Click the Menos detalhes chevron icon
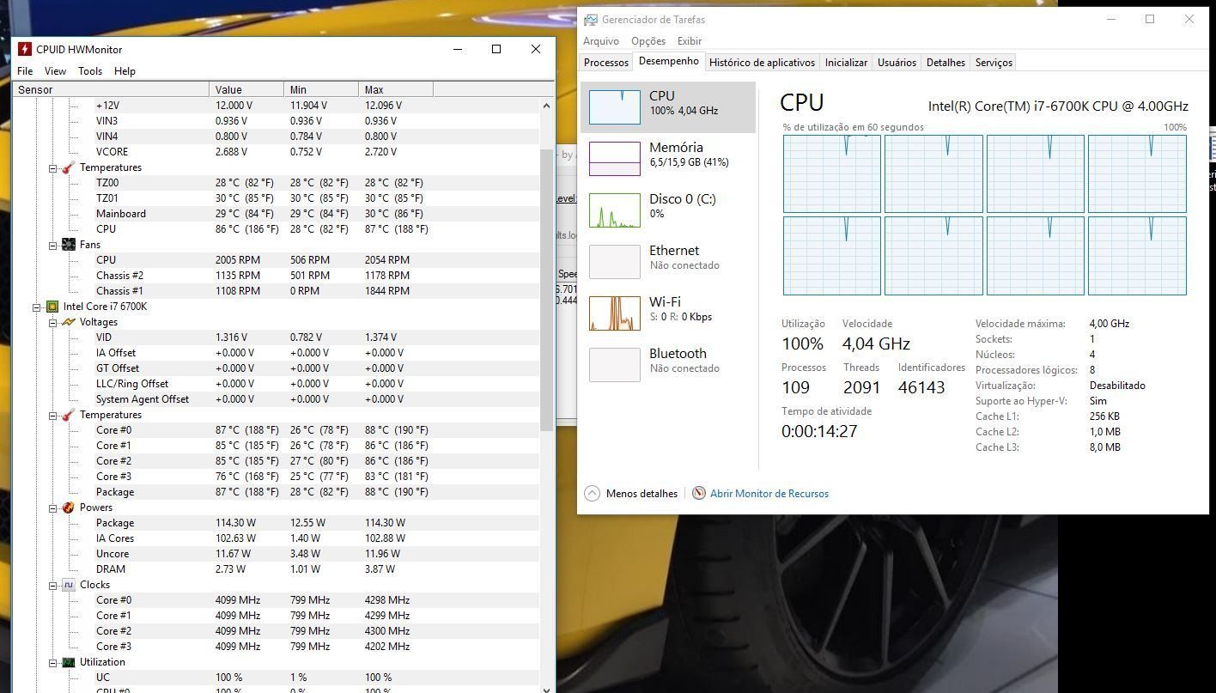 tap(592, 493)
